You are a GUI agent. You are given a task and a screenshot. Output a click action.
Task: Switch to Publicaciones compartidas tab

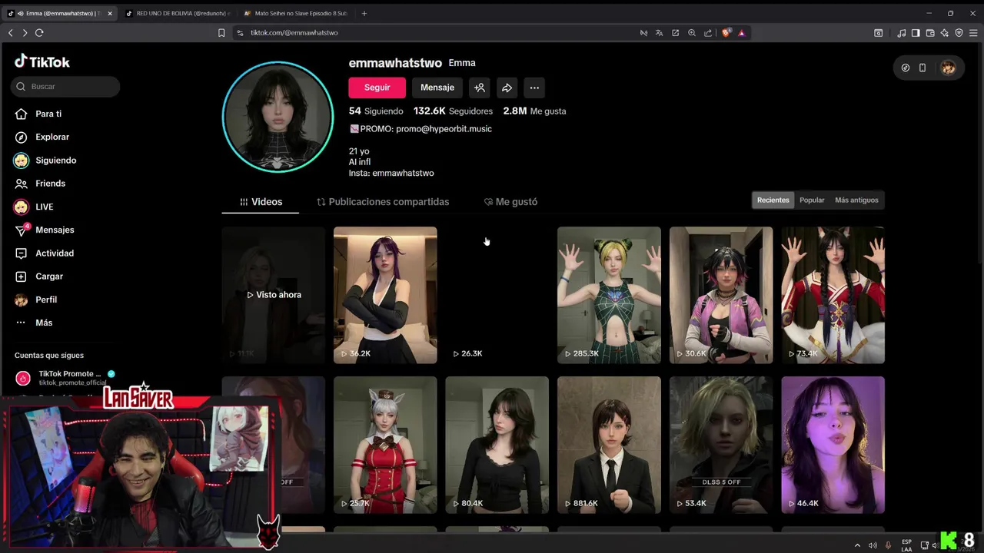coord(383,202)
